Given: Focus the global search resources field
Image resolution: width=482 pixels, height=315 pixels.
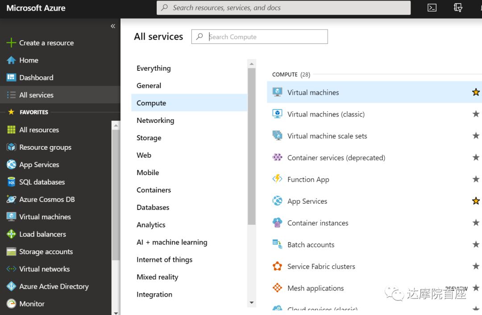Looking at the screenshot, I should [x=283, y=8].
